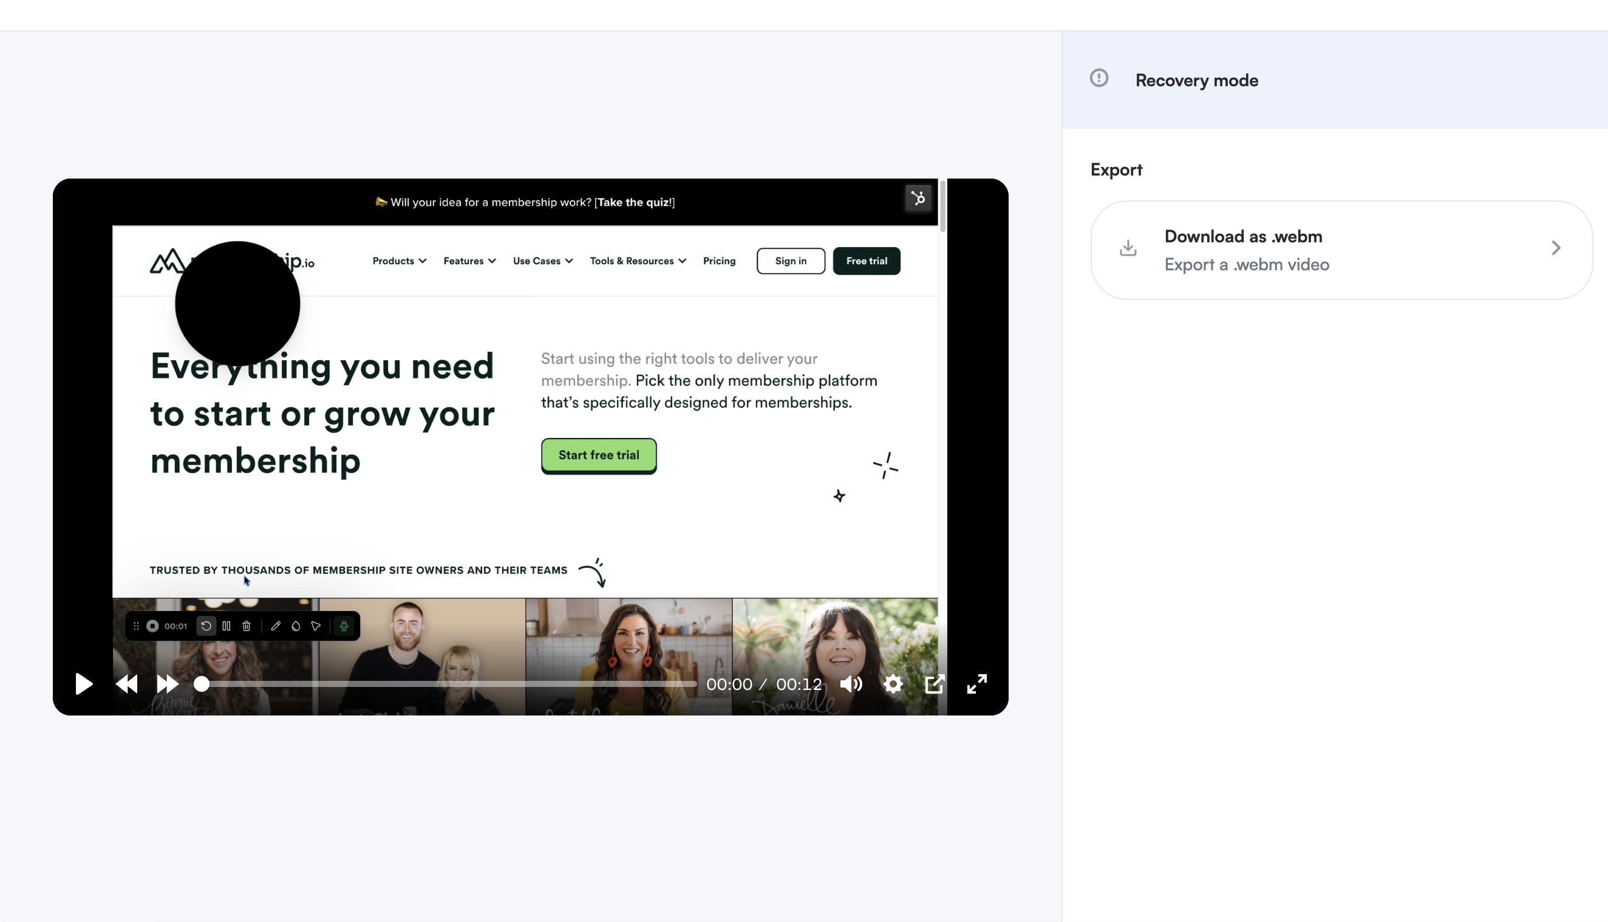Click the Everything you need headline
This screenshot has width=1608, height=922.
322,413
